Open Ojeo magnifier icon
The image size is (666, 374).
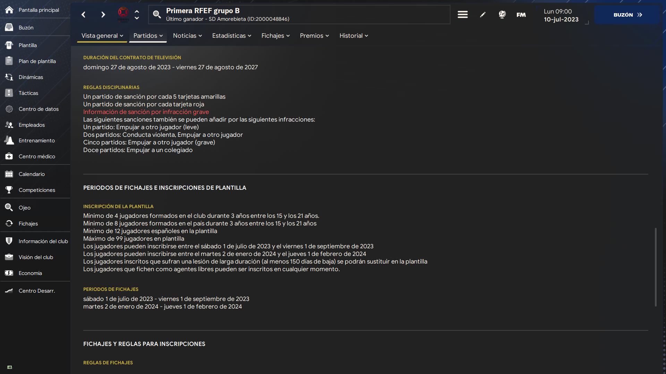(9, 207)
